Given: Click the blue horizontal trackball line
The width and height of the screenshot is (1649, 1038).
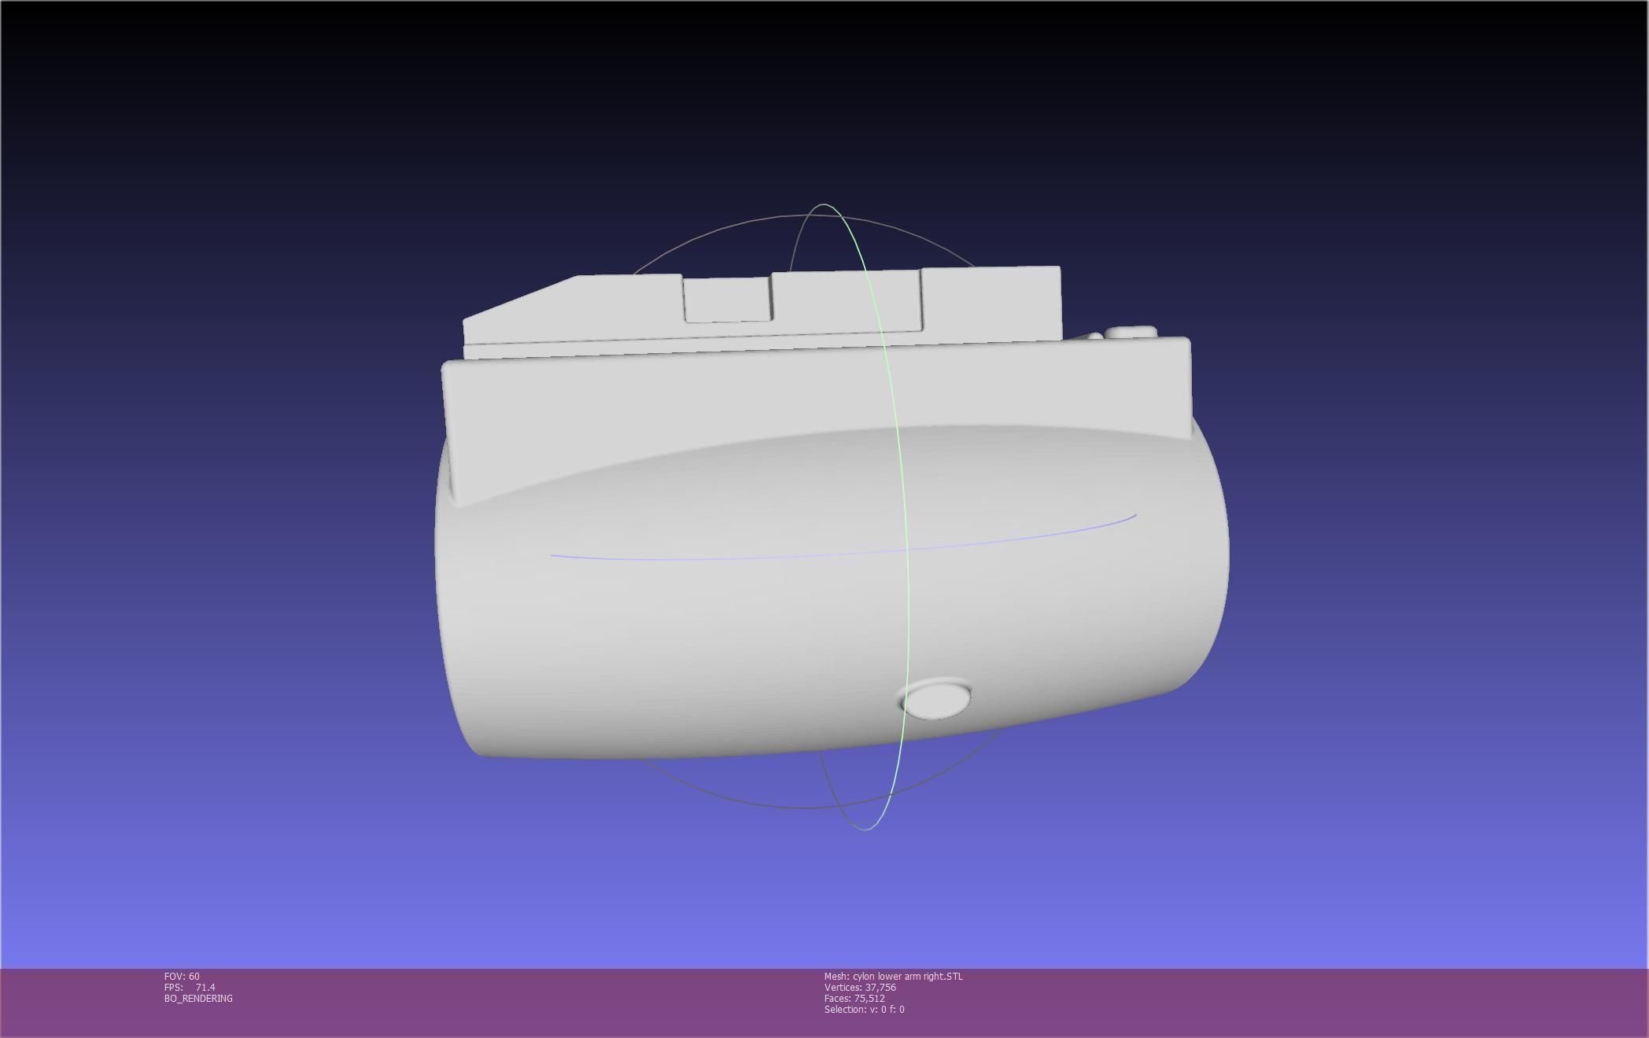Looking at the screenshot, I should pyautogui.click(x=708, y=558).
